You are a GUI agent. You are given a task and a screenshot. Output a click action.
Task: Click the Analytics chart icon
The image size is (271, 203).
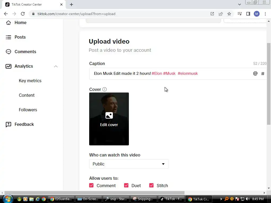(x=8, y=66)
